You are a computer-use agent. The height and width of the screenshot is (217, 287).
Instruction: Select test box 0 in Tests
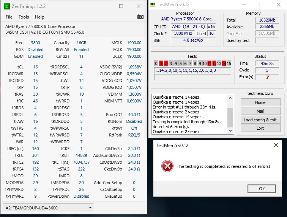tap(156, 64)
